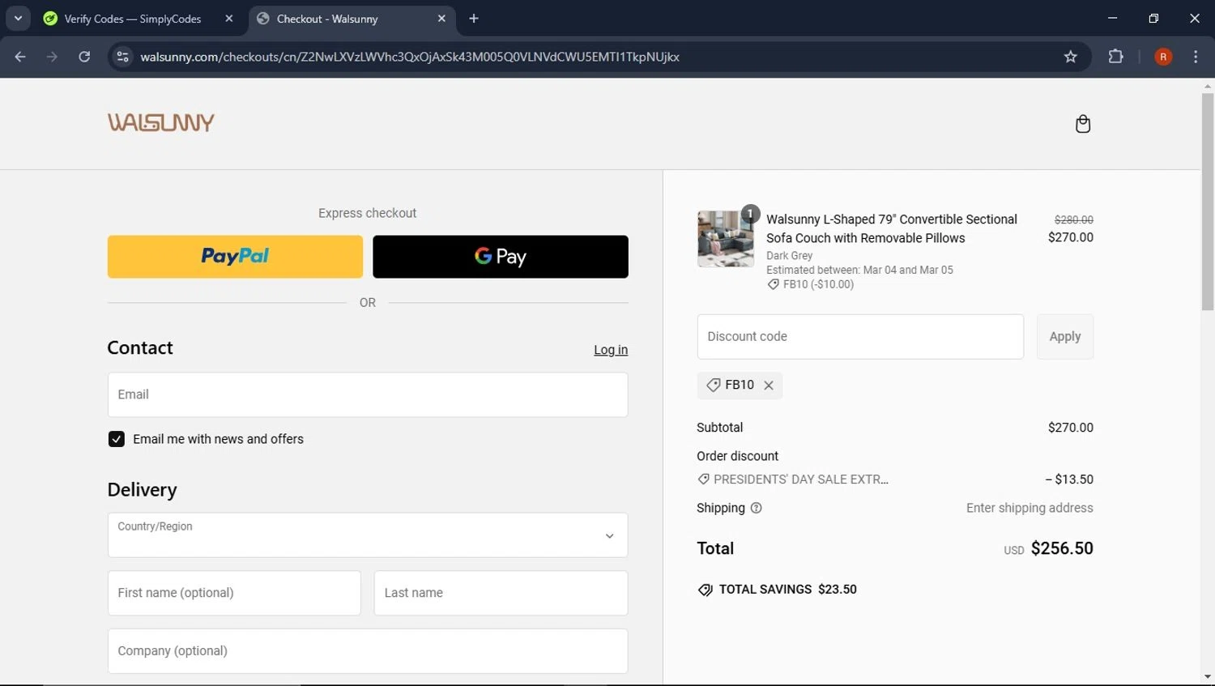Close the Checkout - Walsunny tab
The height and width of the screenshot is (686, 1215).
[441, 19]
